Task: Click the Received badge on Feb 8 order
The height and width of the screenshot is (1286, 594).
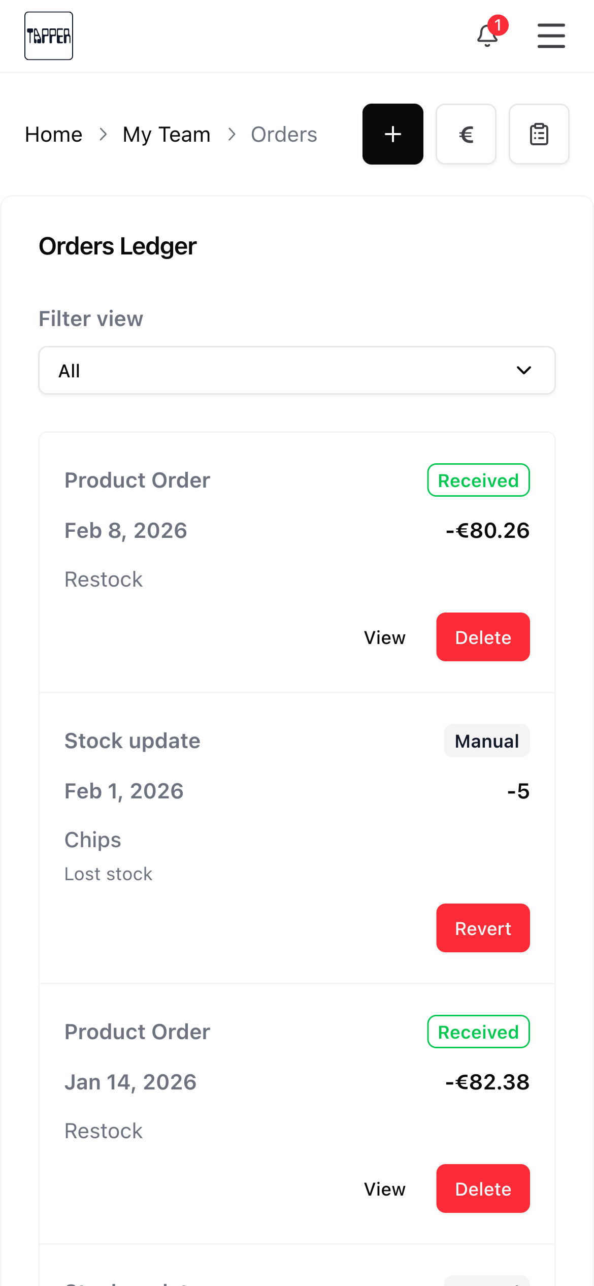Action: pos(478,480)
